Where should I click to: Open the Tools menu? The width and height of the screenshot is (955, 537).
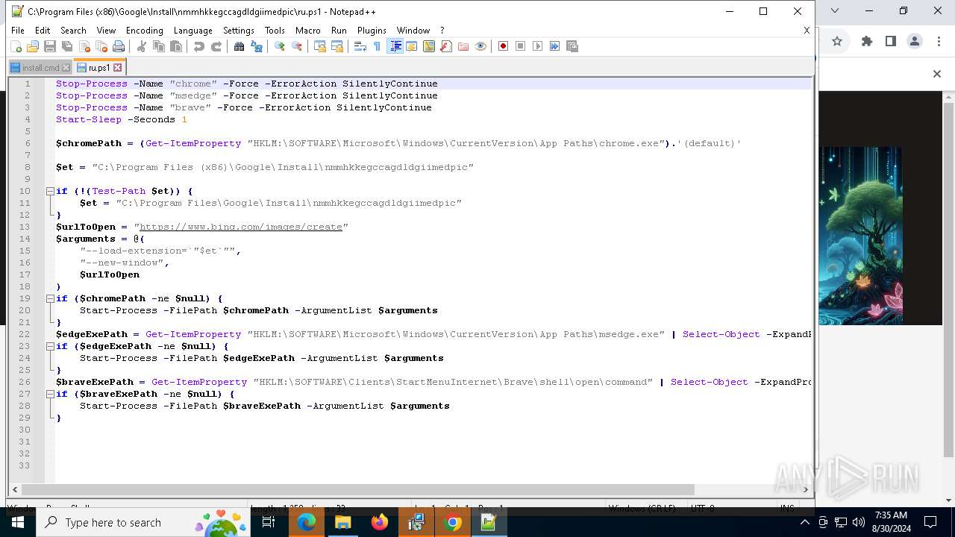[x=275, y=31]
